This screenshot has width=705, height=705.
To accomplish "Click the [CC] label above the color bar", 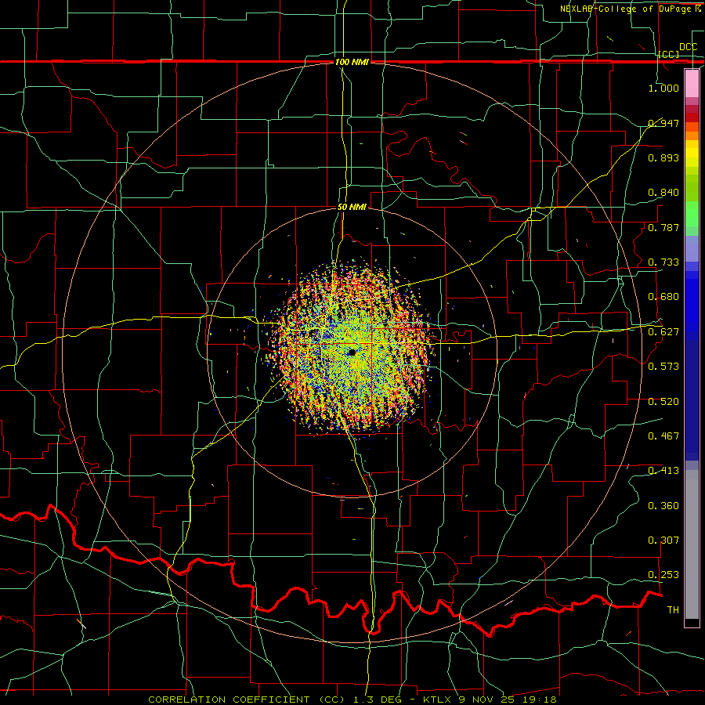I will point(669,54).
